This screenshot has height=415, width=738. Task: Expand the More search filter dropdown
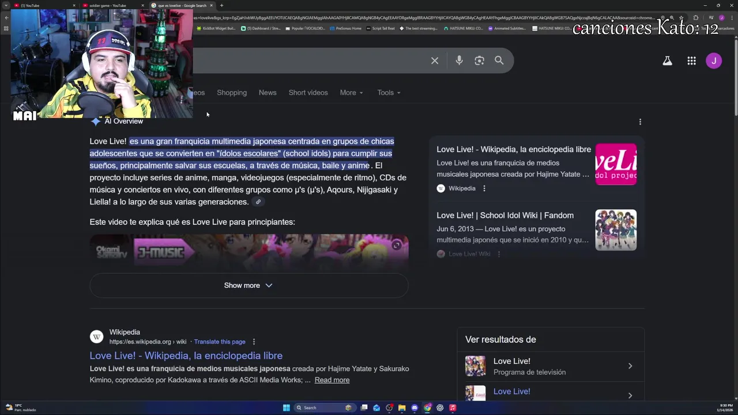(351, 93)
